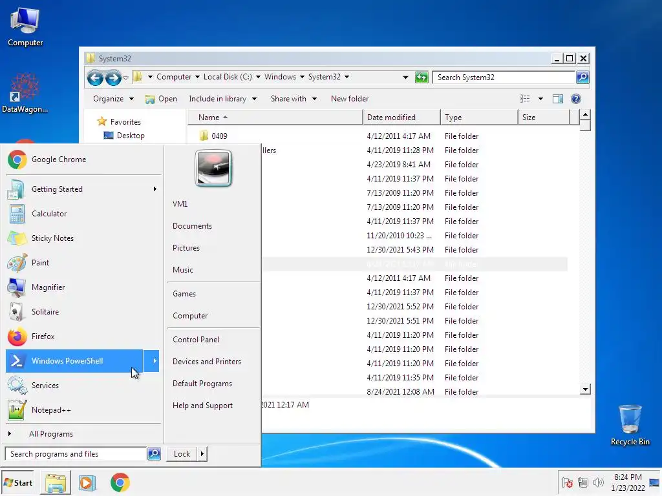The height and width of the screenshot is (496, 662).
Task: Click the network tray icon
Action: point(583,482)
